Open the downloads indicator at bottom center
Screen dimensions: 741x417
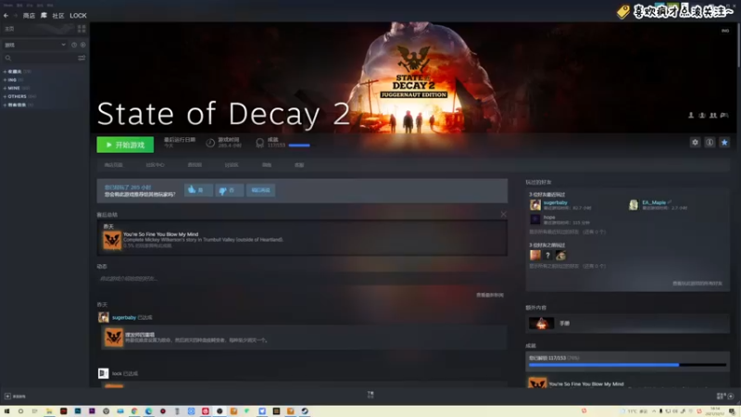click(x=370, y=395)
